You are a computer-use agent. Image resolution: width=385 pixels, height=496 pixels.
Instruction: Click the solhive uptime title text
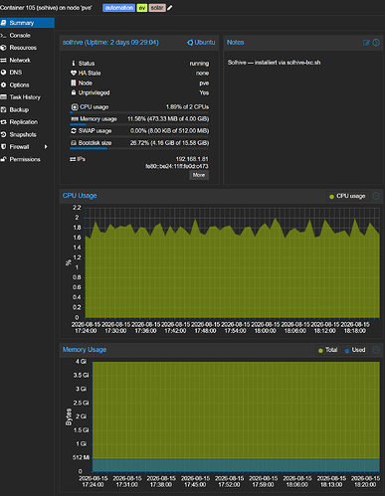[110, 43]
